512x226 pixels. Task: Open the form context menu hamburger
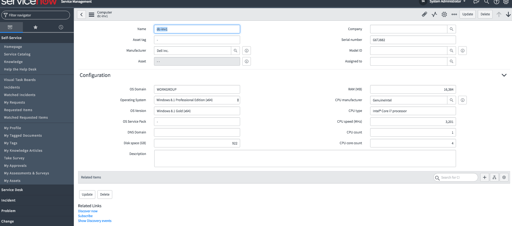tap(92, 15)
